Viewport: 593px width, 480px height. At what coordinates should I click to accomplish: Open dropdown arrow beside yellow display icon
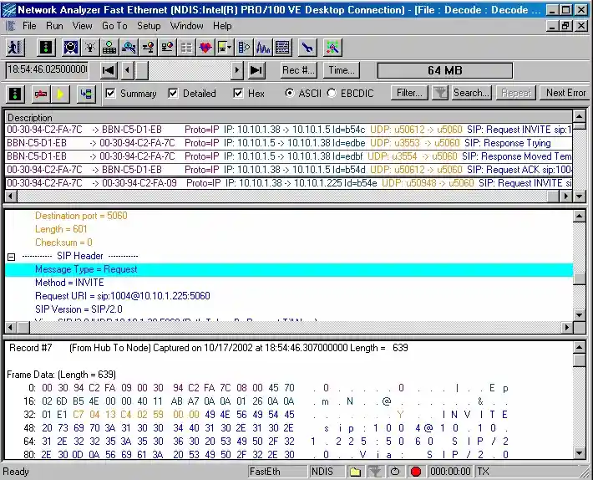(231, 48)
